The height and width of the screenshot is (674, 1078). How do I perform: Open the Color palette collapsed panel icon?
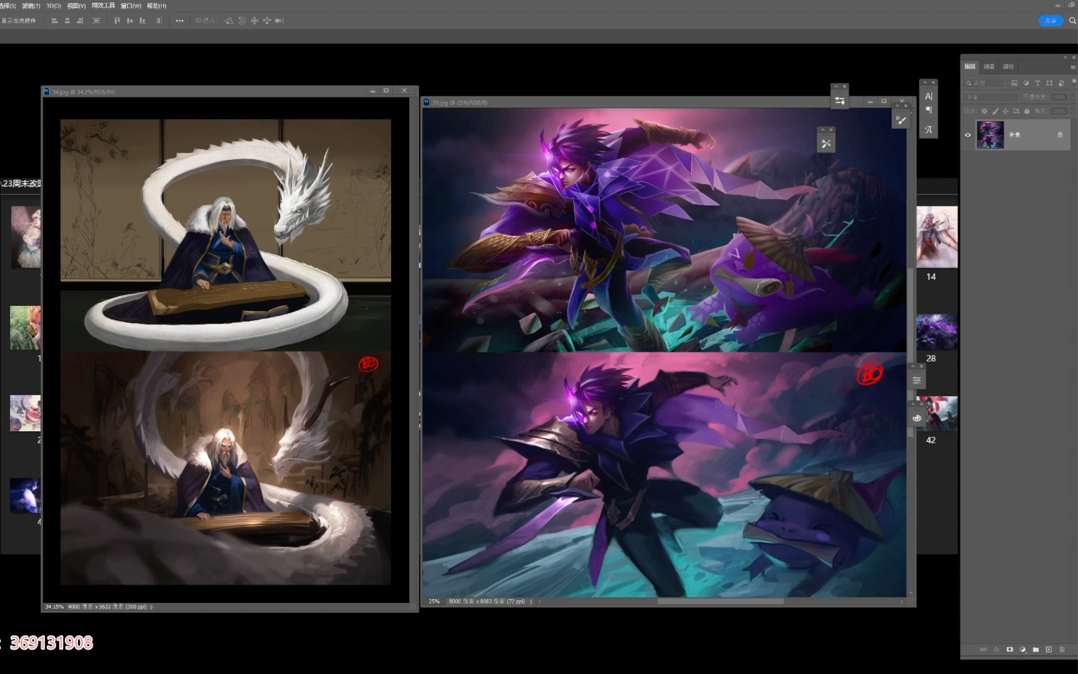(x=917, y=418)
